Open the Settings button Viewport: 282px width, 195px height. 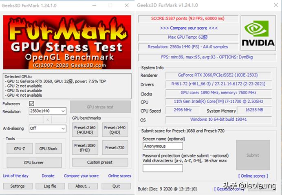pyautogui.click(x=18, y=186)
